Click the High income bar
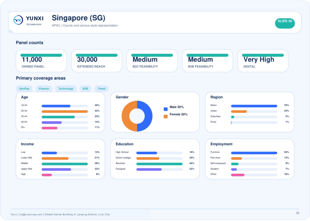Screen dimensions: 310x221 (47, 175)
